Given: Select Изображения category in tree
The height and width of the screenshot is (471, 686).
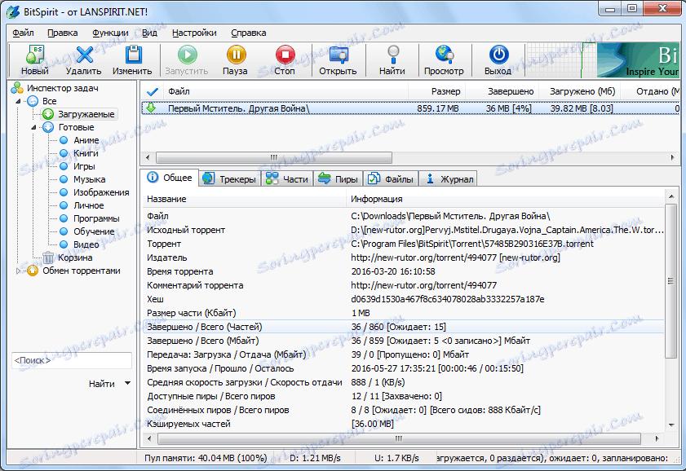Looking at the screenshot, I should [x=101, y=192].
